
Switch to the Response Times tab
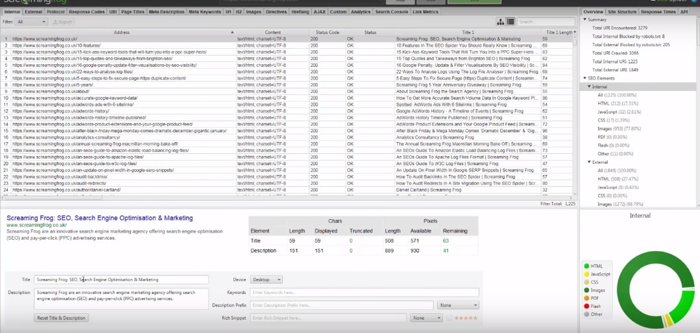click(x=658, y=12)
